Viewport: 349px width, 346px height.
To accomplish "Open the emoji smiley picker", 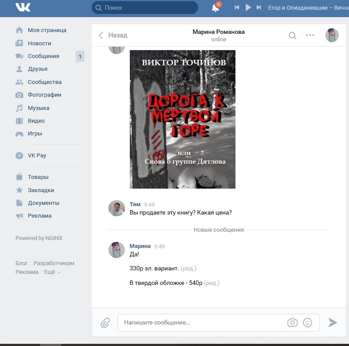I will coord(308,323).
